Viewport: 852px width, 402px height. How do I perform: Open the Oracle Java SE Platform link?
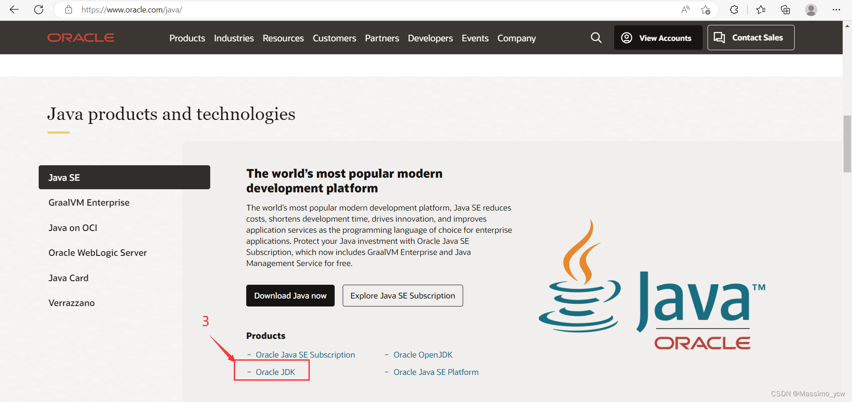tap(436, 372)
